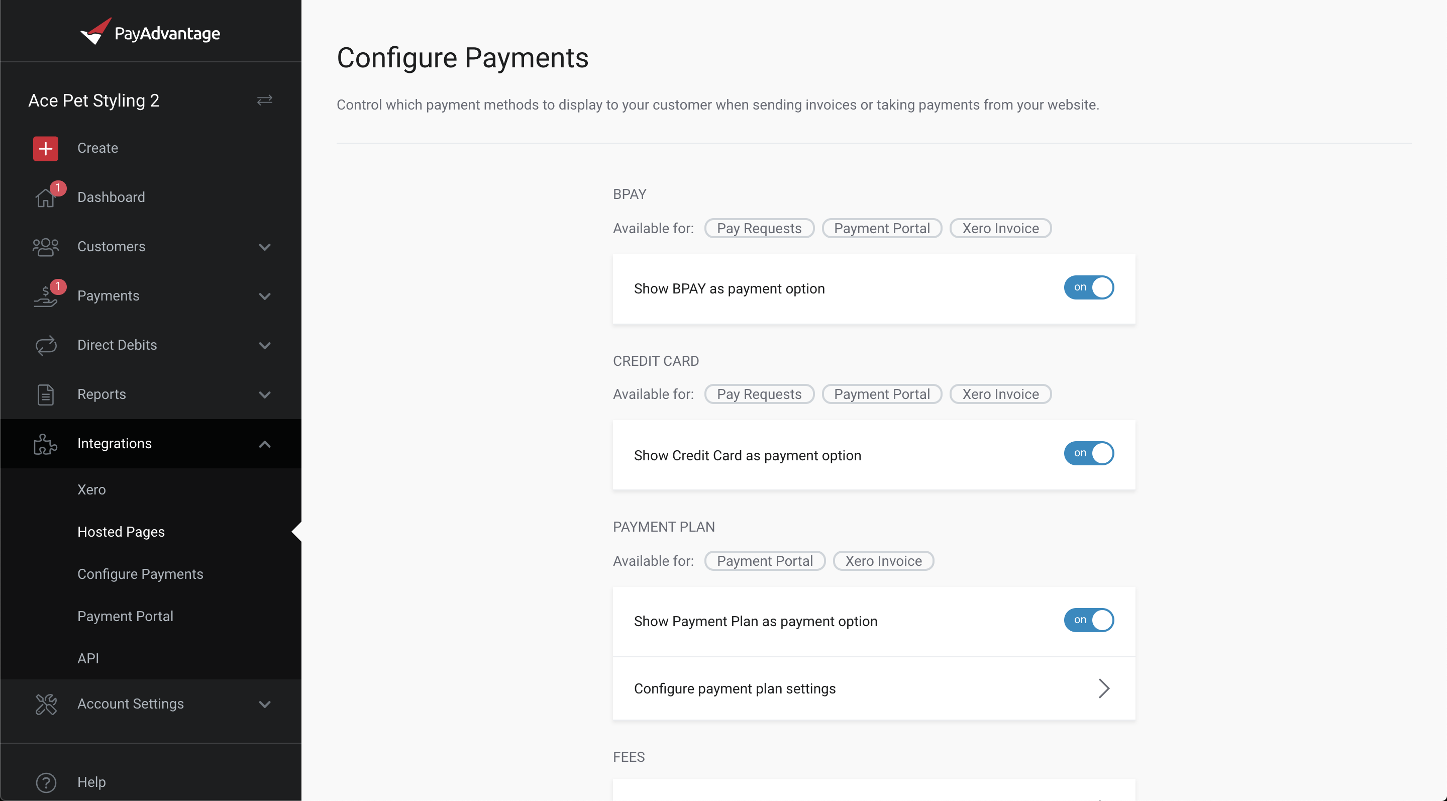The width and height of the screenshot is (1447, 801).
Task: Click the Reports label
Action: click(101, 394)
